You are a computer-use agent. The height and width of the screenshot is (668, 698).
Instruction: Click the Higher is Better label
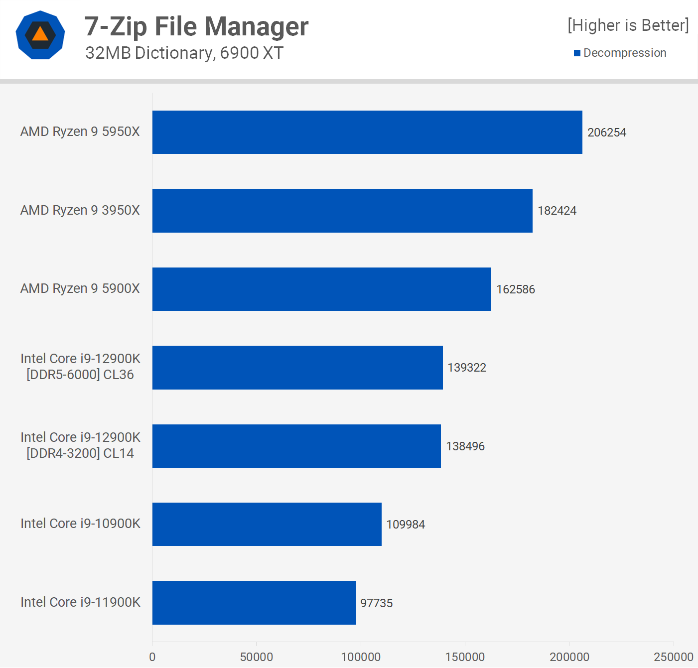click(628, 25)
